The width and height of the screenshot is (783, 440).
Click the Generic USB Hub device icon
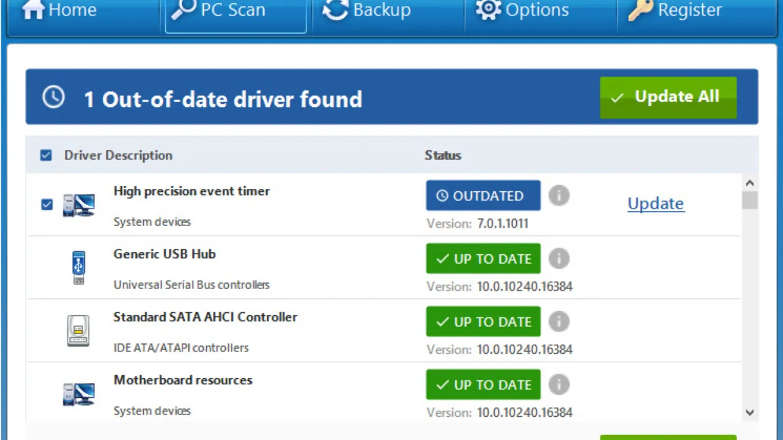[79, 267]
